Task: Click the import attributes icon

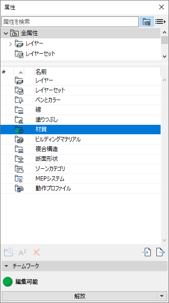Action: click(147, 252)
